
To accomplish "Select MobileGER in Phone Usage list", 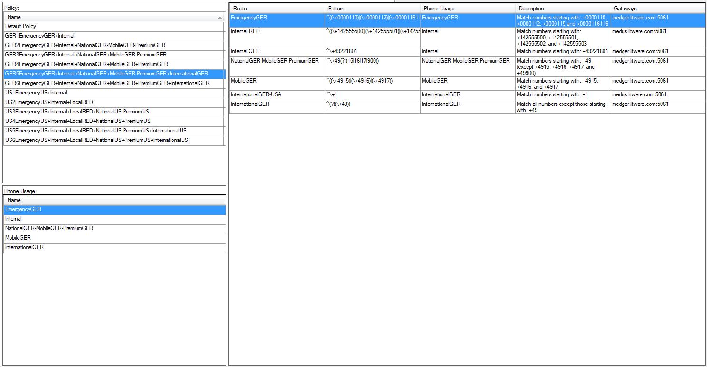I will click(x=115, y=238).
